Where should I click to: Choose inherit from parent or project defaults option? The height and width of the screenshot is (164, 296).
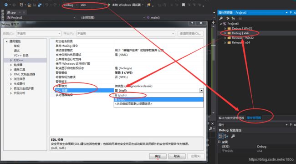[158, 104]
